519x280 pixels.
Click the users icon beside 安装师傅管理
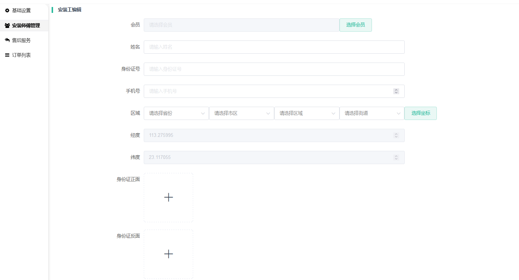7,26
